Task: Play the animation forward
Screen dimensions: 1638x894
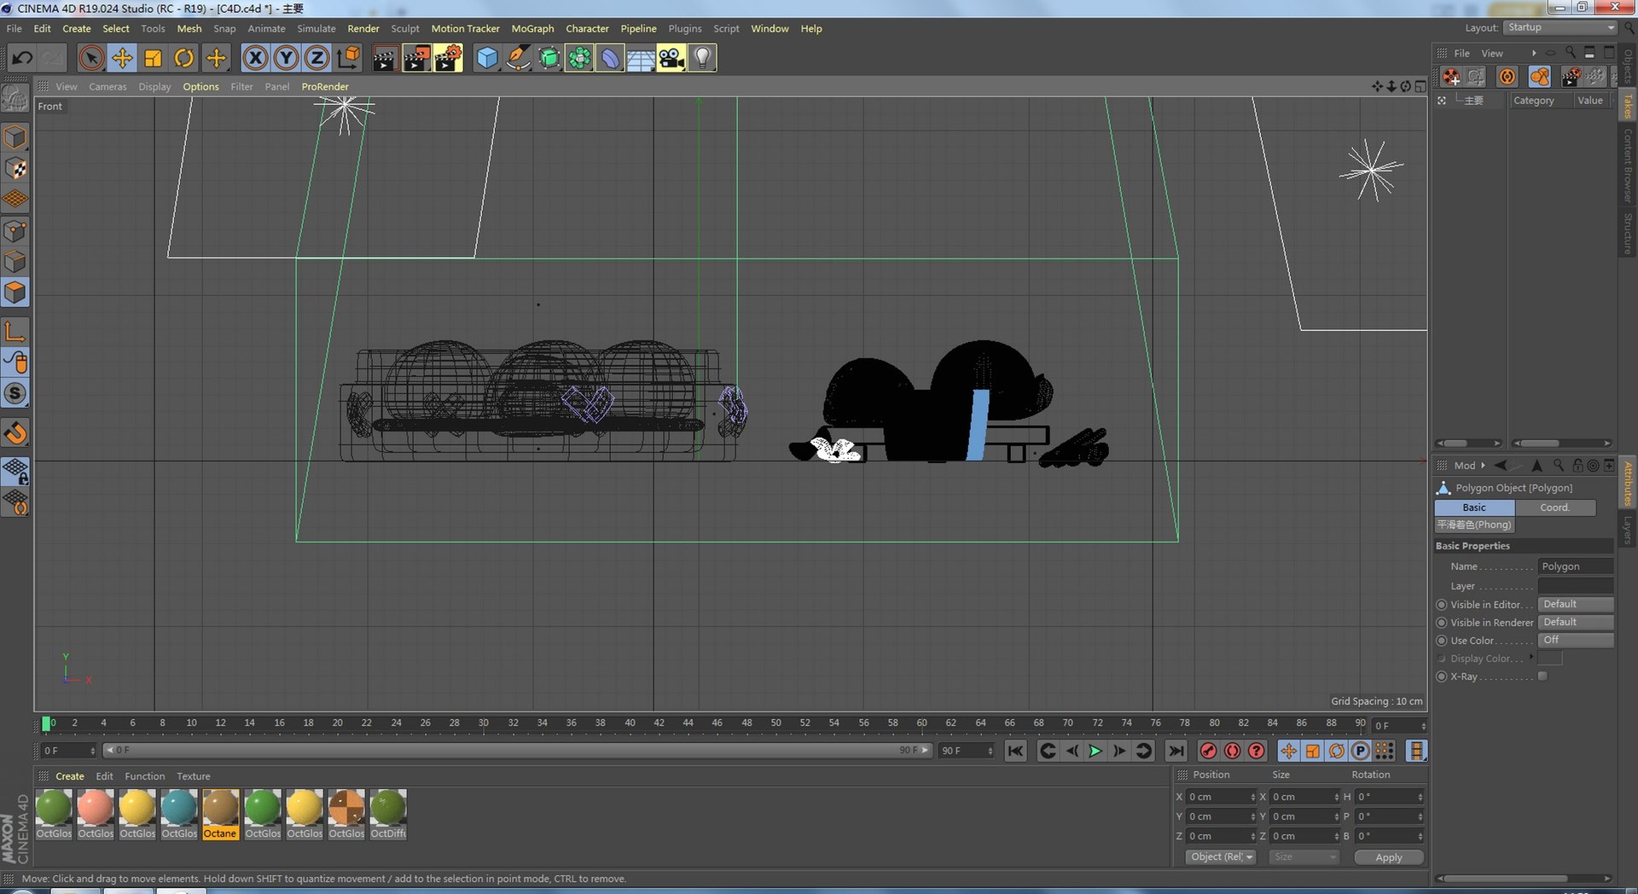Action: tap(1095, 751)
